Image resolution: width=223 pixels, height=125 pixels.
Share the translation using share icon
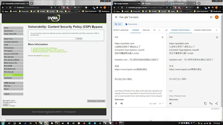tap(216, 103)
